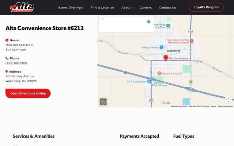Screen dimensions: 234x146
Task: Click the red Address pin icon
Action: pos(7,72)
